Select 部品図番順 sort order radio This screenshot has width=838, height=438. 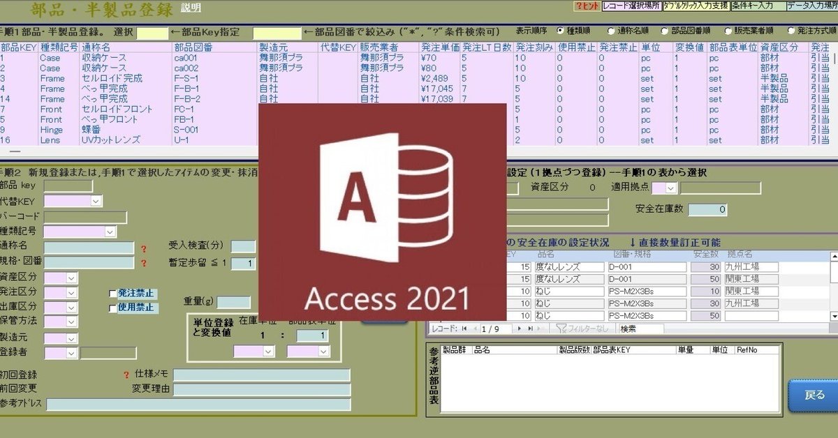pos(665,31)
